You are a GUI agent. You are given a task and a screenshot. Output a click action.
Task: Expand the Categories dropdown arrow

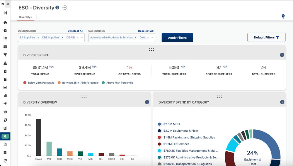pyautogui.click(x=152, y=38)
